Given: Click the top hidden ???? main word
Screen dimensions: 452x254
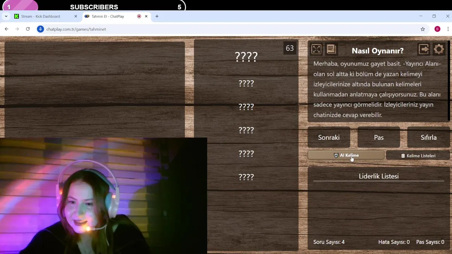Looking at the screenshot, I should (x=246, y=56).
